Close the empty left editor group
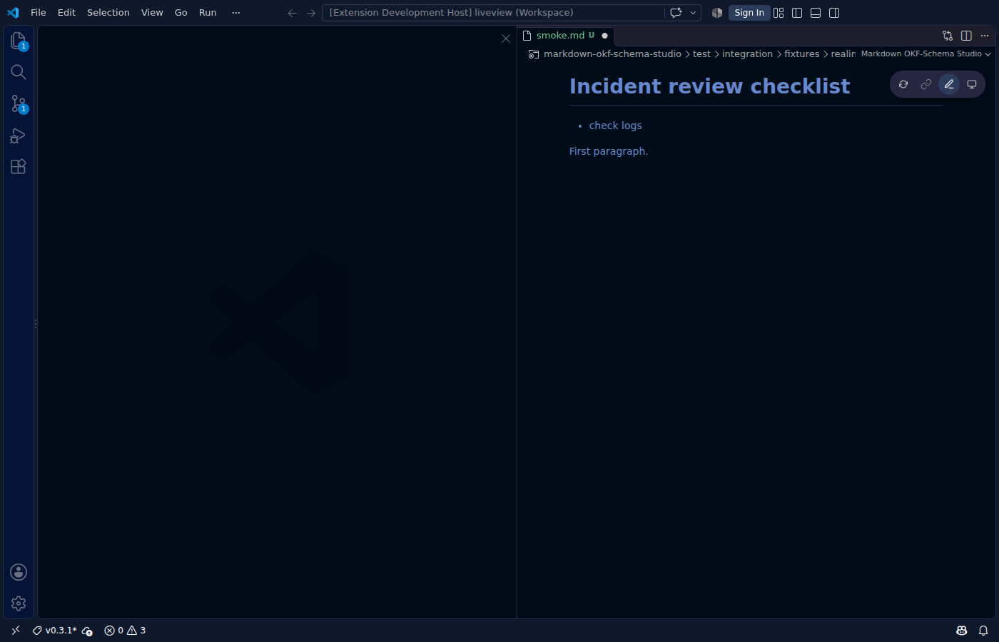This screenshot has width=999, height=642. (506, 39)
